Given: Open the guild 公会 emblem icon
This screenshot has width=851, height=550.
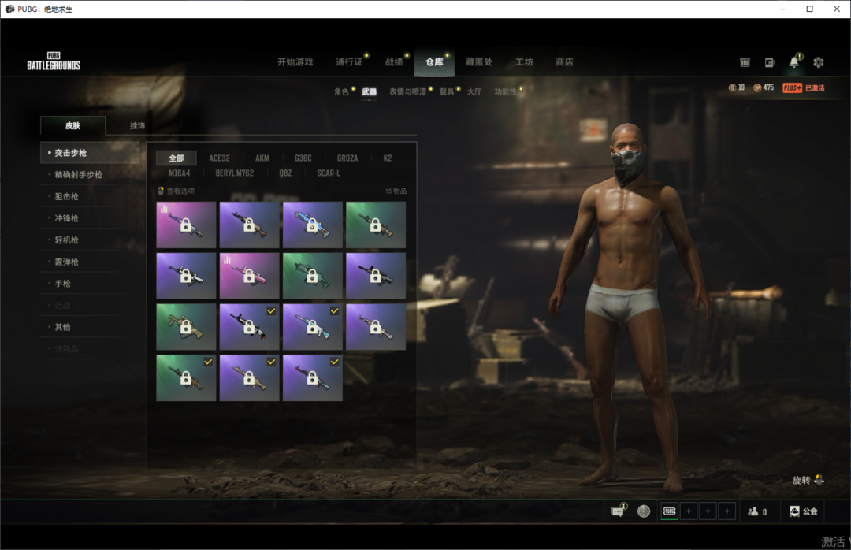Looking at the screenshot, I should point(794,511).
